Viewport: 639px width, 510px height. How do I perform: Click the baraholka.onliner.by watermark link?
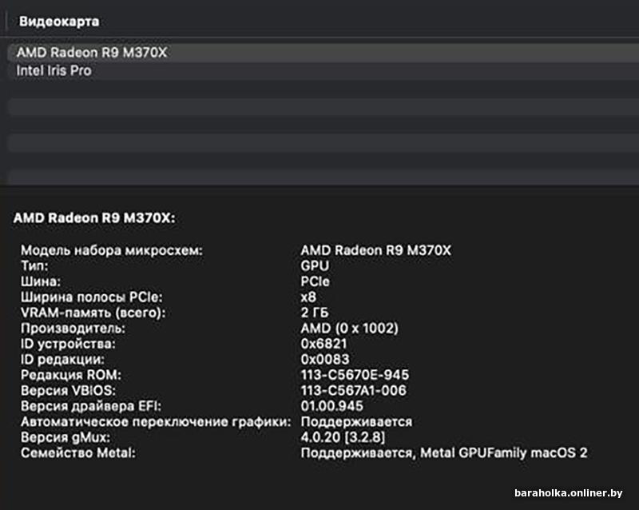568,493
